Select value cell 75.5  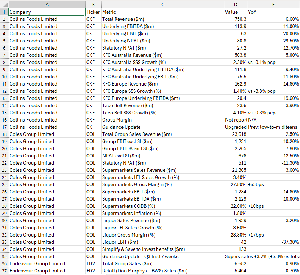[236, 77]
